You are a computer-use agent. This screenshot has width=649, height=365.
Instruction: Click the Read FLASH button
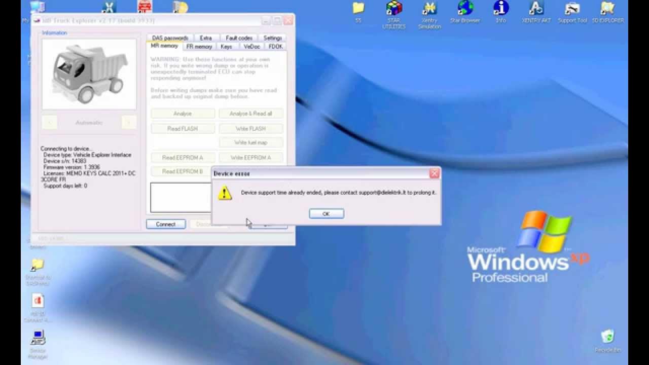point(183,129)
